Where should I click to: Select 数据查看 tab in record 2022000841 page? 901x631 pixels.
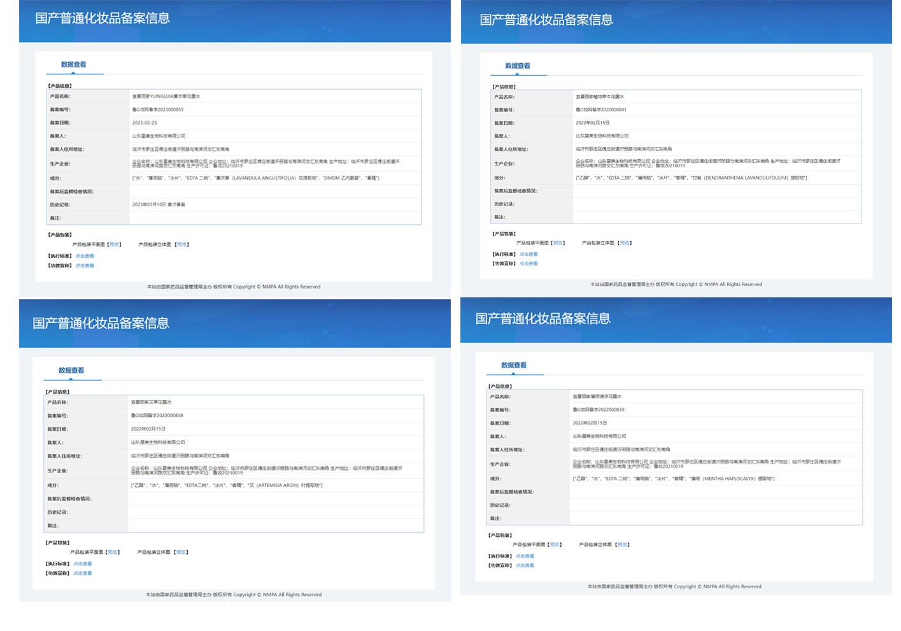tap(518, 66)
